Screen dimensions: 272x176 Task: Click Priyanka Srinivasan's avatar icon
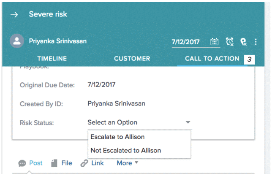click(17, 41)
